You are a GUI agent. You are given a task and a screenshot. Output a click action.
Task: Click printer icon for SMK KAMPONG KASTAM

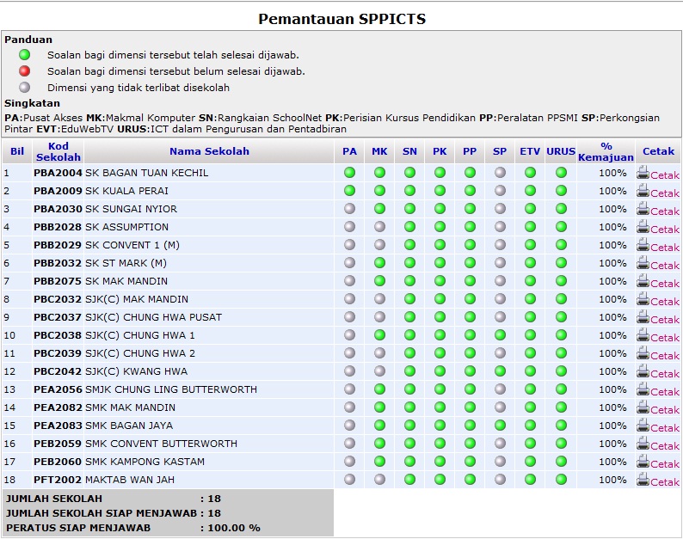pyautogui.click(x=643, y=462)
